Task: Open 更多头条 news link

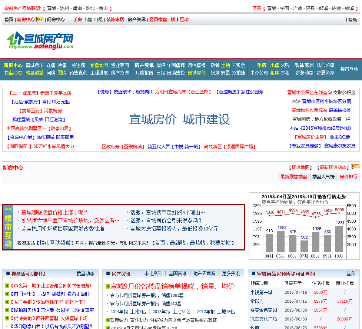Action: coord(231,273)
